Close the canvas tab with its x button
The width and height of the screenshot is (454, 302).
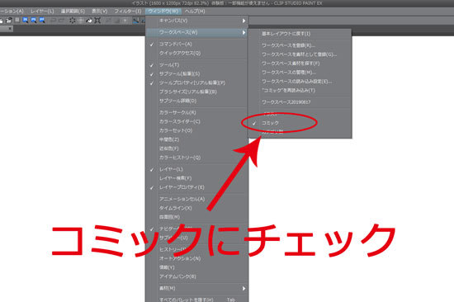click(10, 28)
